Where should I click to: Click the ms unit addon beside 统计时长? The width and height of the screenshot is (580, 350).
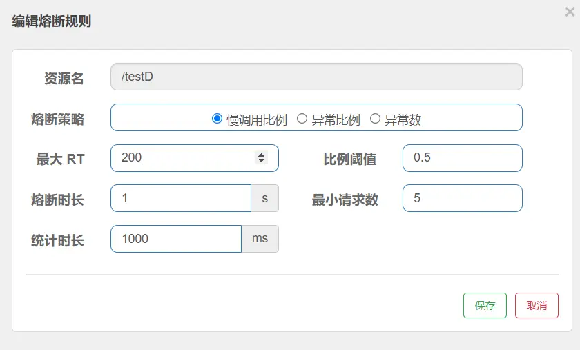click(260, 239)
